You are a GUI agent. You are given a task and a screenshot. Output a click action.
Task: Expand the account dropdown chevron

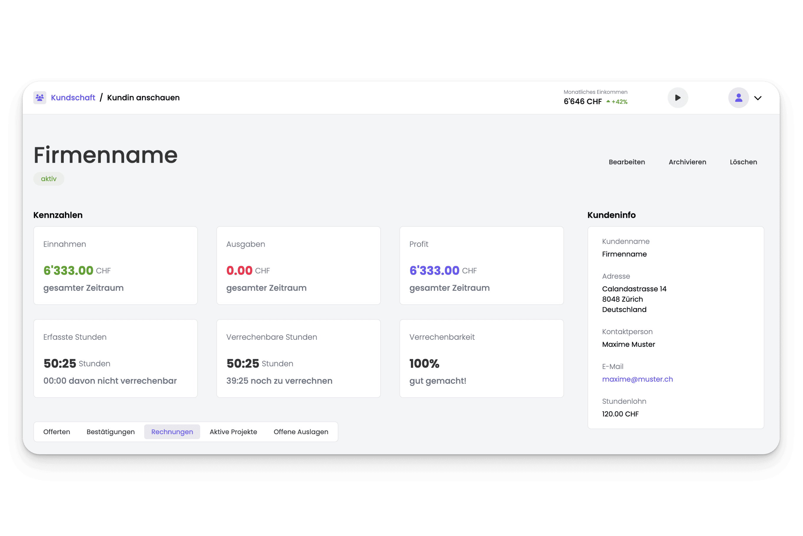pos(758,98)
